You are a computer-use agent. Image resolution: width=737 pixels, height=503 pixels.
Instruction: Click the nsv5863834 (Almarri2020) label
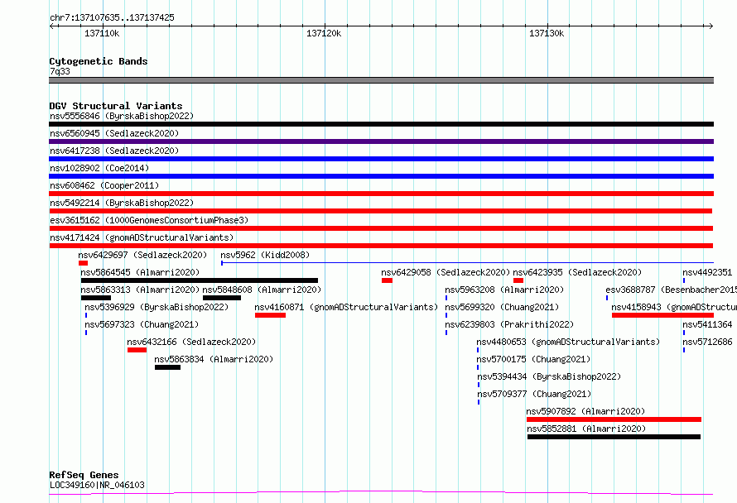click(x=214, y=359)
